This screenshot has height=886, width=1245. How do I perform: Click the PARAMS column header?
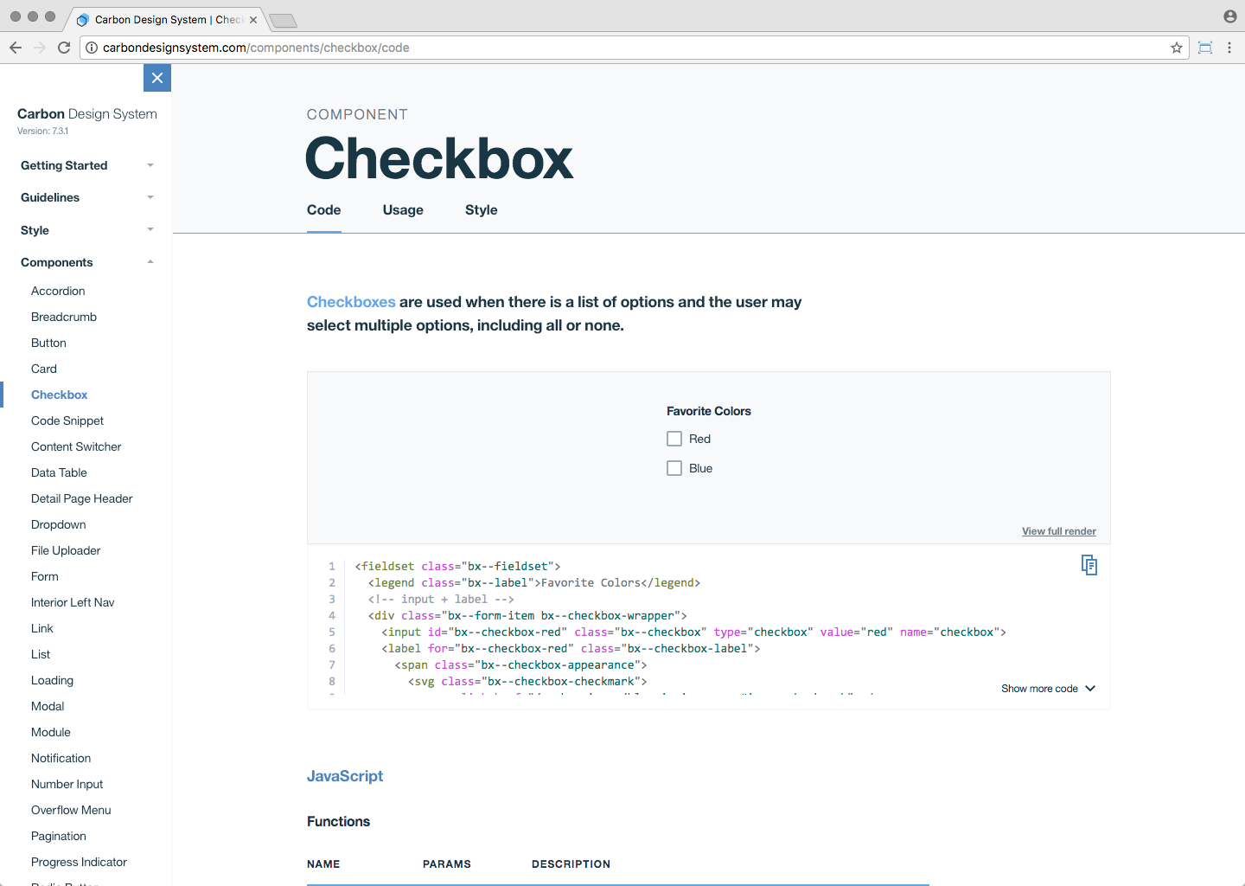click(x=447, y=864)
